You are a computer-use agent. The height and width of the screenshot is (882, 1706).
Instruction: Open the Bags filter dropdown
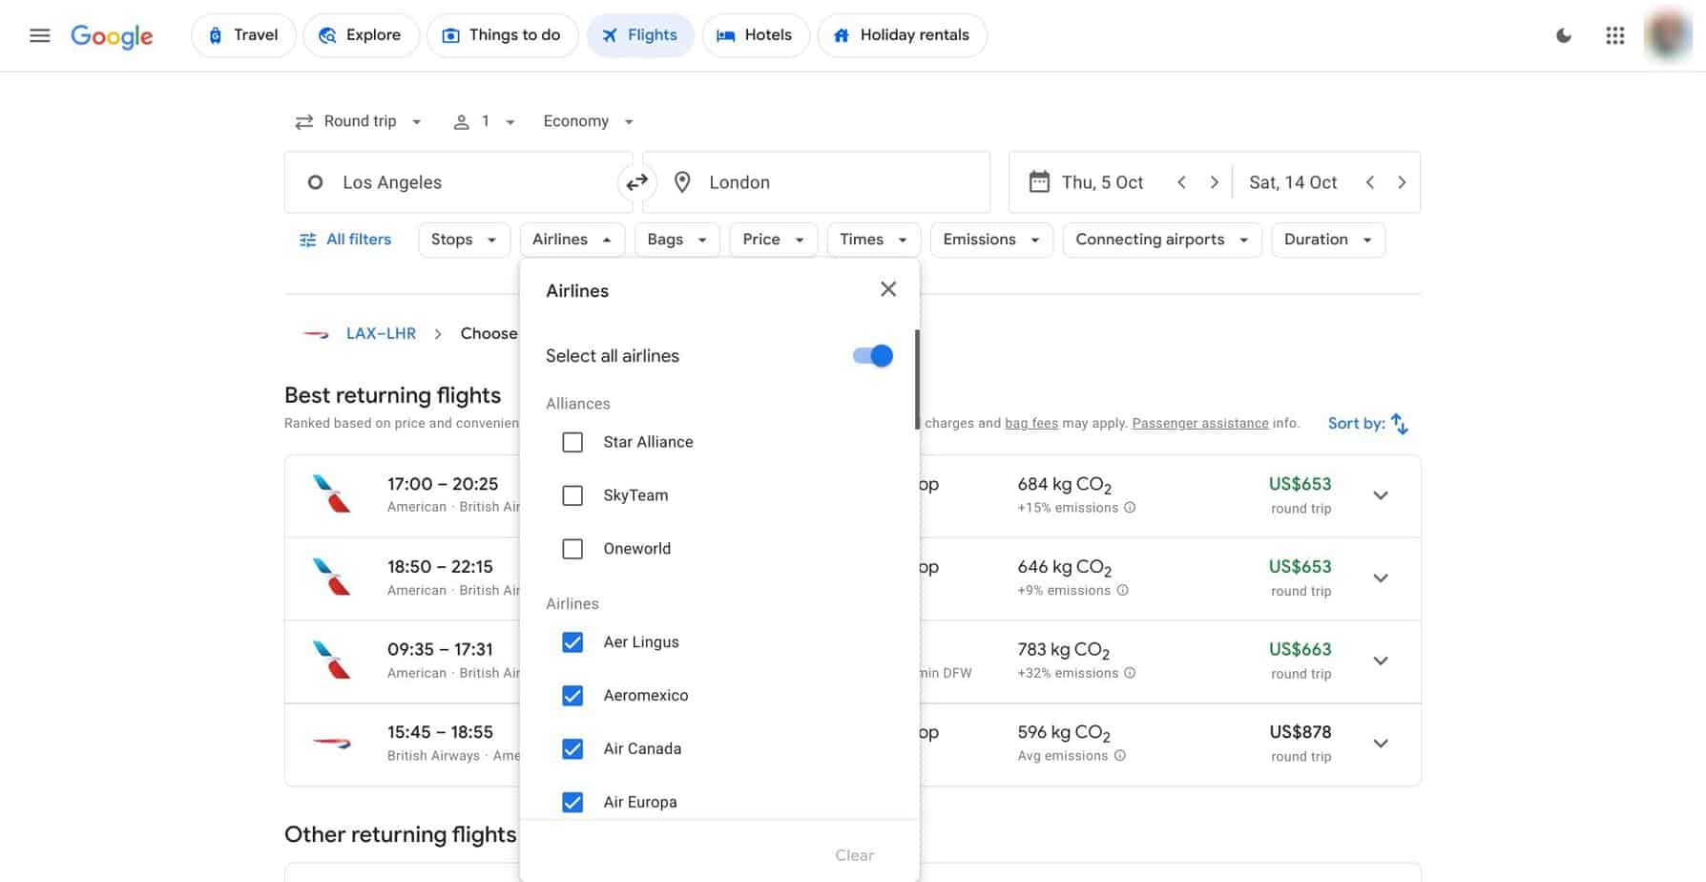pyautogui.click(x=676, y=240)
